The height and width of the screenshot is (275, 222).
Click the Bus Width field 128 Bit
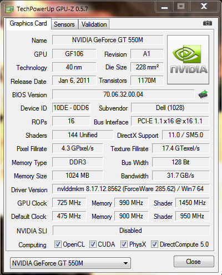tap(181, 162)
